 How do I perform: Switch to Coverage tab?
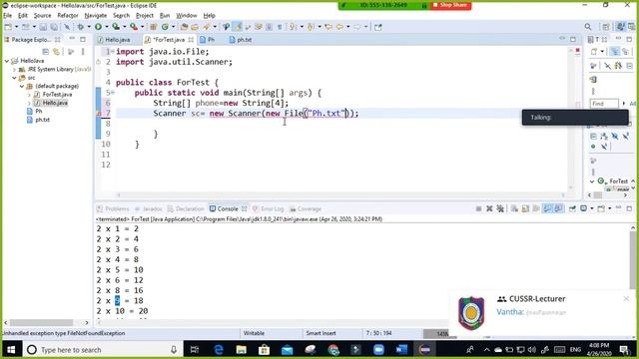[306, 208]
